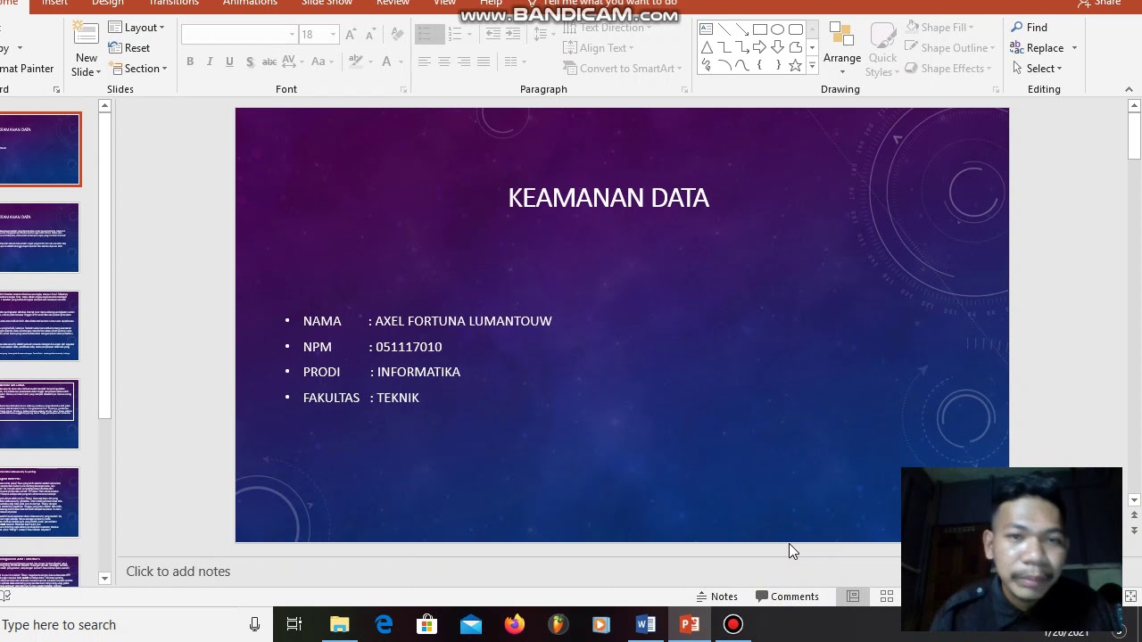
Task: Select the second slide thumbnail
Action: [39, 237]
